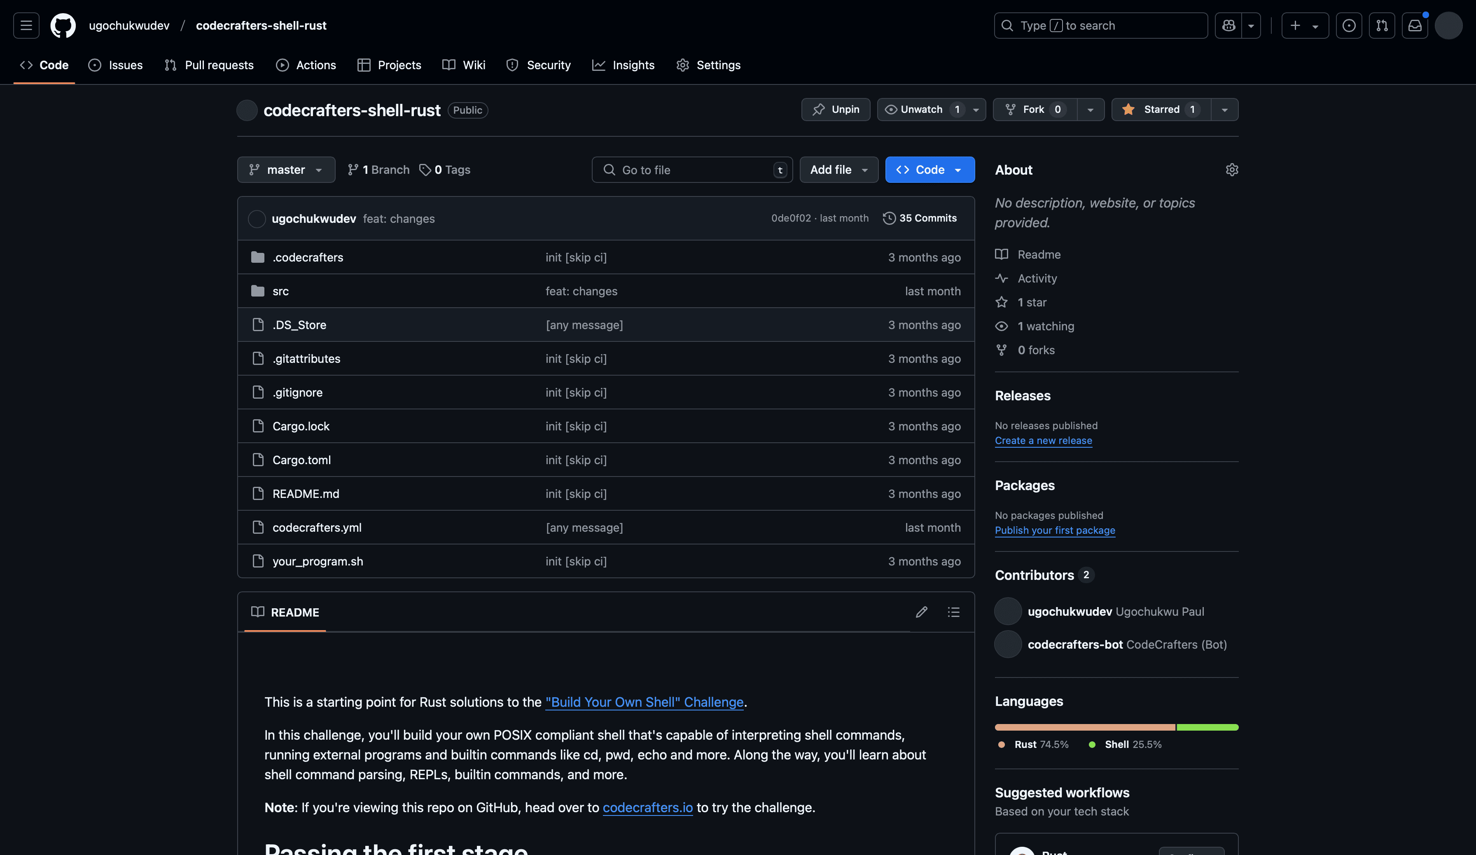Edit the README with the pencil icon
Viewport: 1476px width, 855px height.
(921, 612)
